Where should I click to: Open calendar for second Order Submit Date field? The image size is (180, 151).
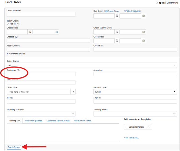[143, 32]
